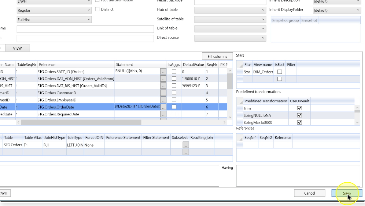Click the first empty name input field
This screenshot has width=365, height=206.
coord(85,29)
